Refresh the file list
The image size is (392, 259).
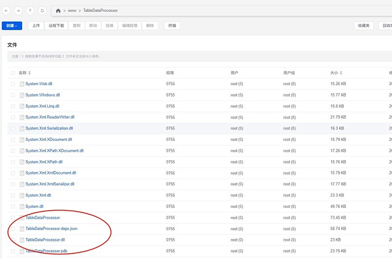(42, 10)
